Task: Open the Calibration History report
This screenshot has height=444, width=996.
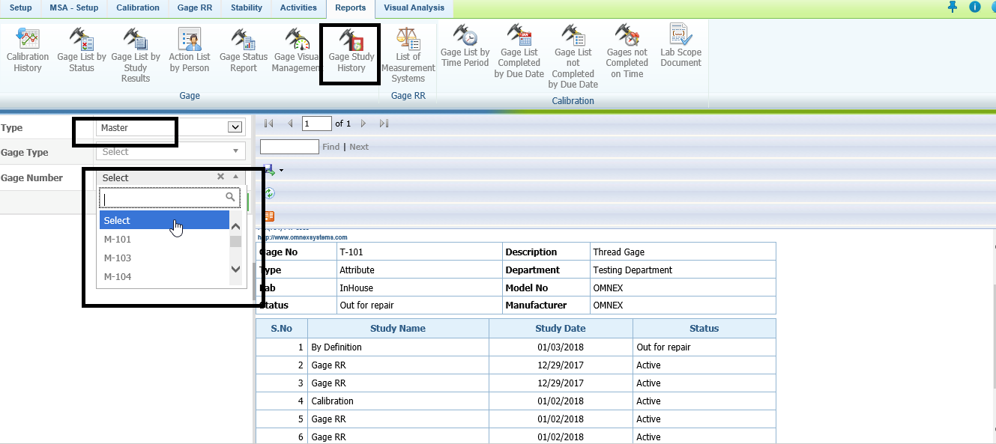Action: point(28,51)
